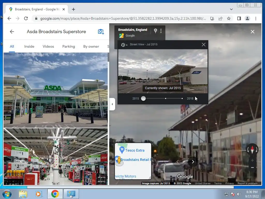Zoom in Street View

pos(252,160)
